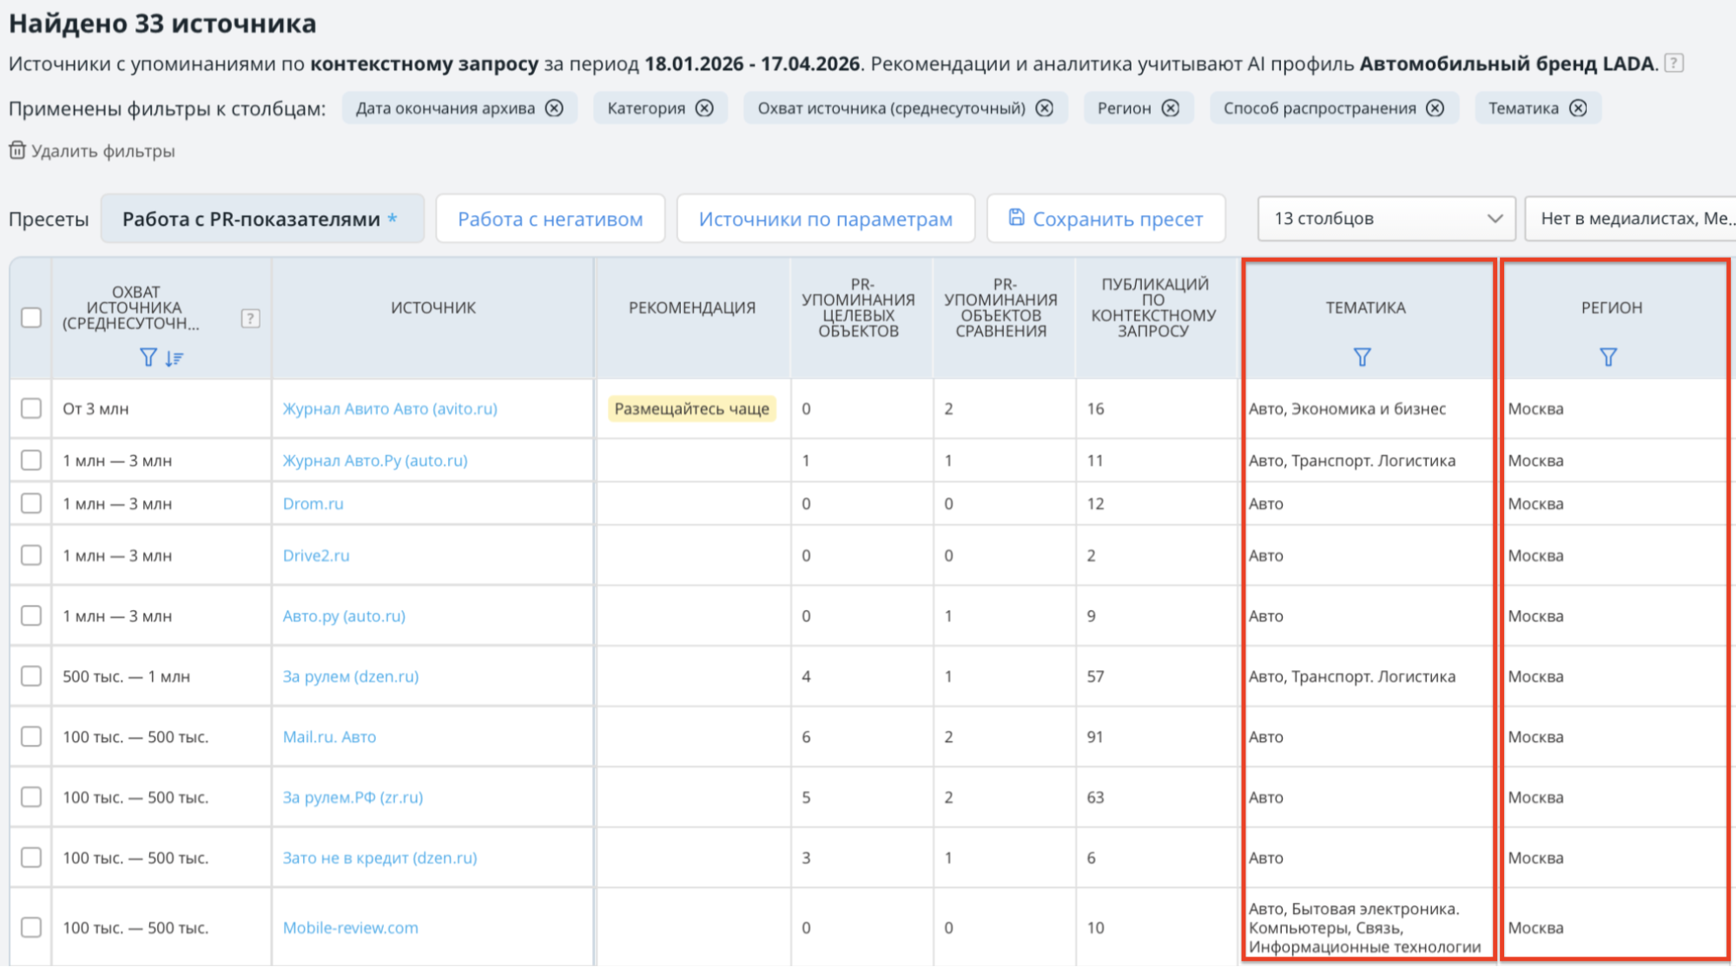Open the help icon after 'Автомобильный бренд LADA'
This screenshot has height=967, width=1736.
tap(1674, 63)
